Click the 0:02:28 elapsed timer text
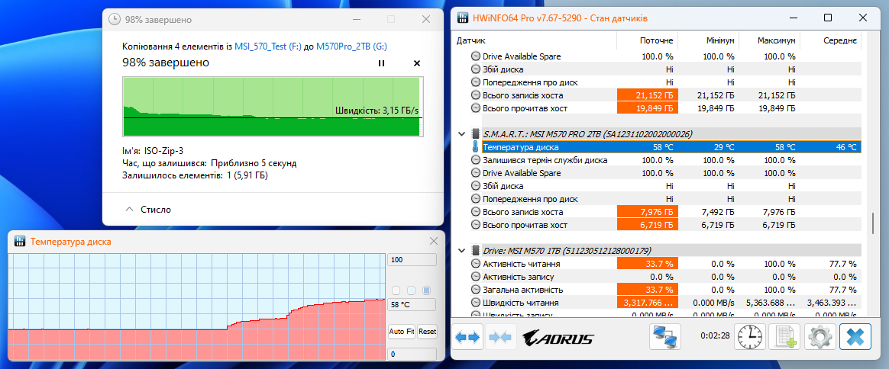 tap(713, 335)
